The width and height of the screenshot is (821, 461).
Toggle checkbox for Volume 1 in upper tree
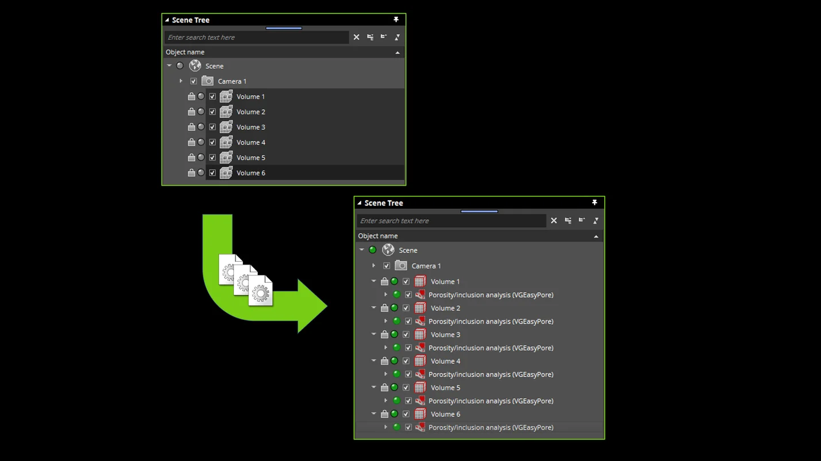point(213,96)
